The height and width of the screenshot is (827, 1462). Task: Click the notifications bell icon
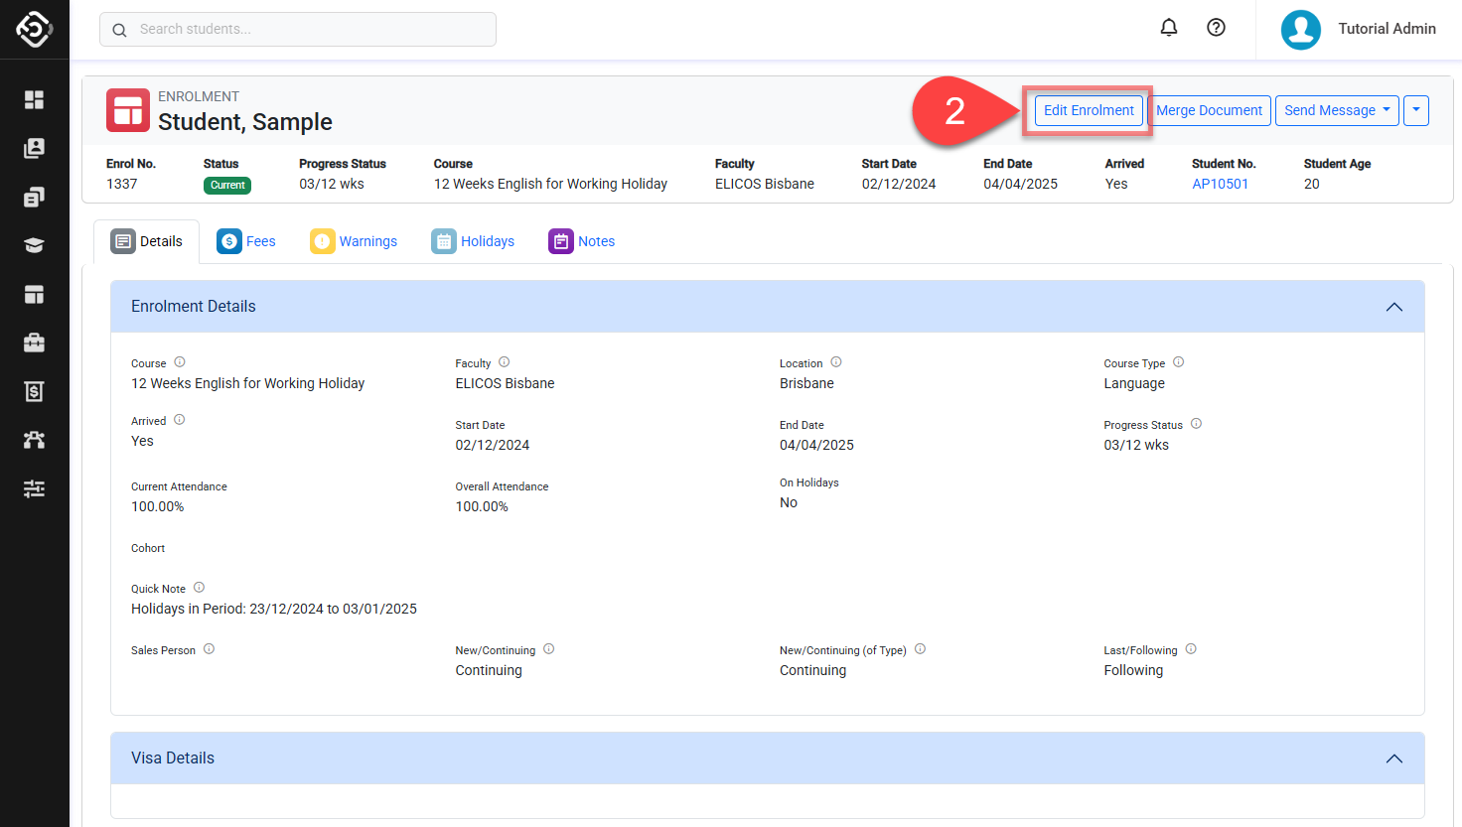1169,28
